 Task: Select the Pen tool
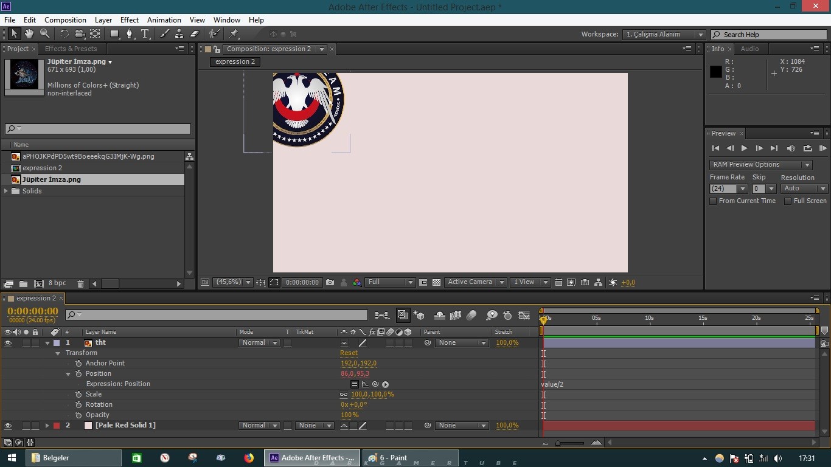(130, 34)
